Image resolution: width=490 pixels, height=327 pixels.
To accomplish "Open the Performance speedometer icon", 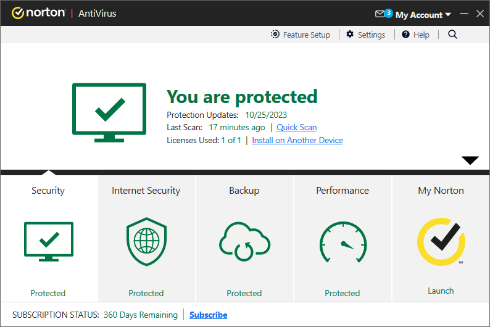I will coord(343,242).
